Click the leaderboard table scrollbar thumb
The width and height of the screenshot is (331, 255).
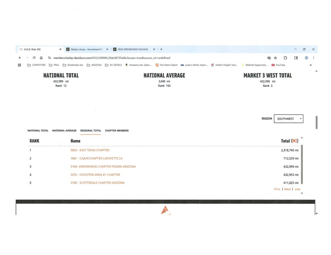click(302, 164)
